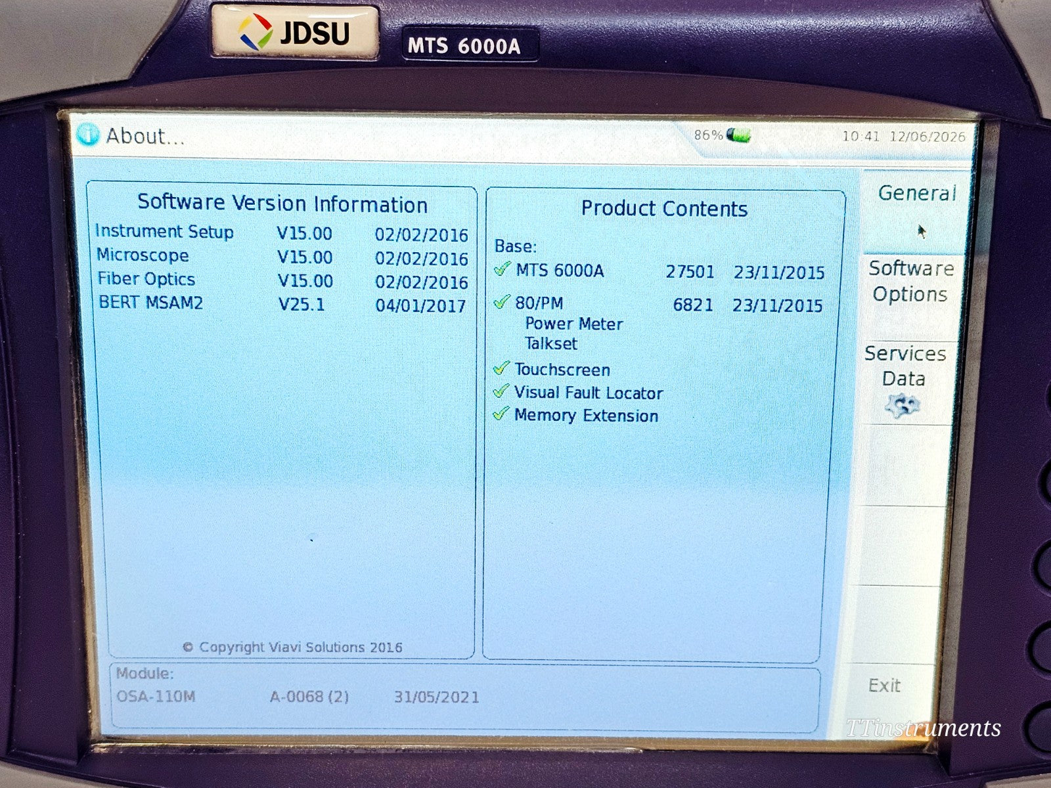Image resolution: width=1051 pixels, height=788 pixels.
Task: Click the About info icon
Action: click(87, 135)
